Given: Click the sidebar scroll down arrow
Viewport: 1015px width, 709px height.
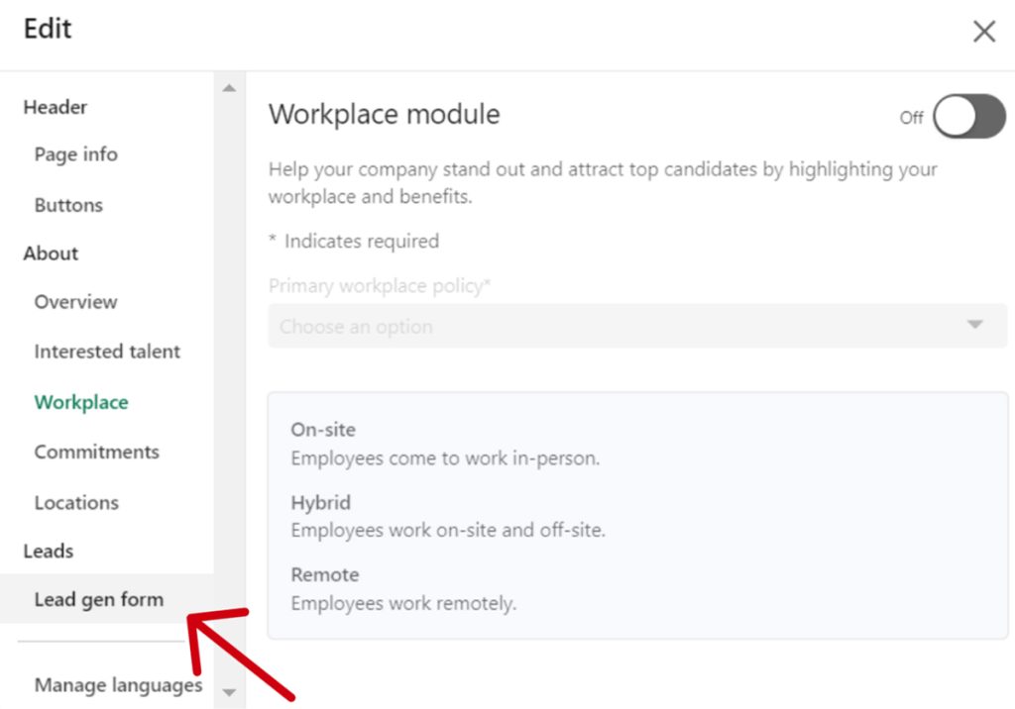Looking at the screenshot, I should coord(229,692).
